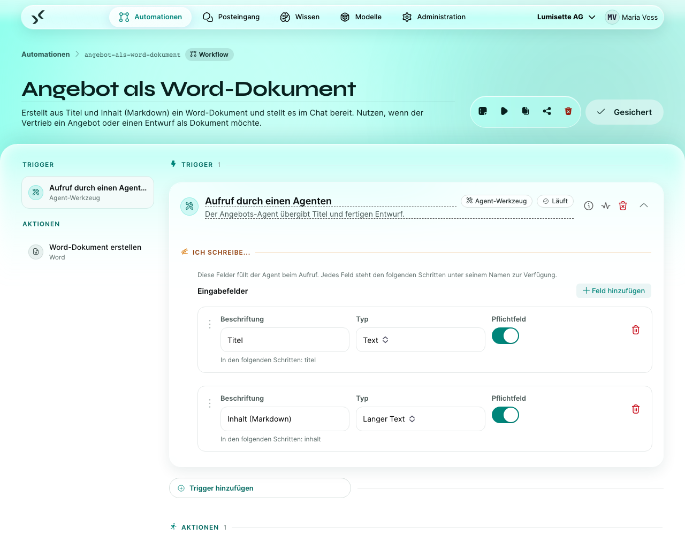Click the workflow description starting 'Erstellt aus Titel'

click(x=223, y=118)
